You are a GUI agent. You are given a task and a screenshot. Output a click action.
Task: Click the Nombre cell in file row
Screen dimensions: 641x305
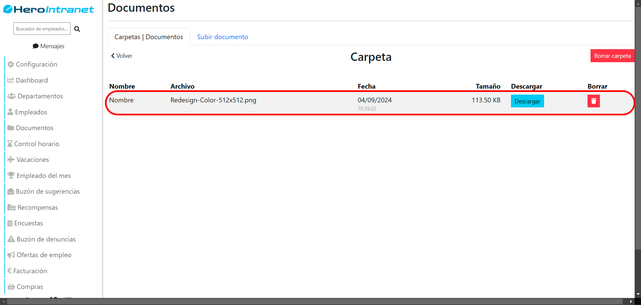[121, 100]
